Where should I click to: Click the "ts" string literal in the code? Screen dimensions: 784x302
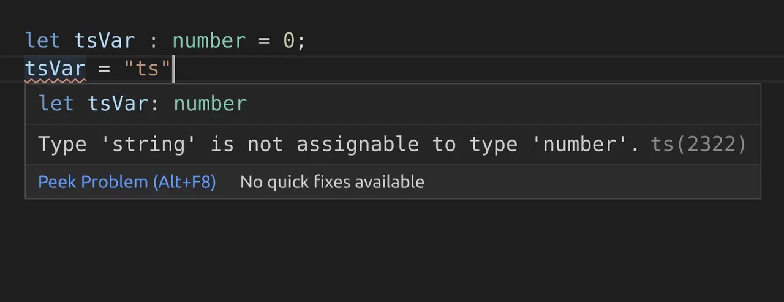pyautogui.click(x=147, y=69)
